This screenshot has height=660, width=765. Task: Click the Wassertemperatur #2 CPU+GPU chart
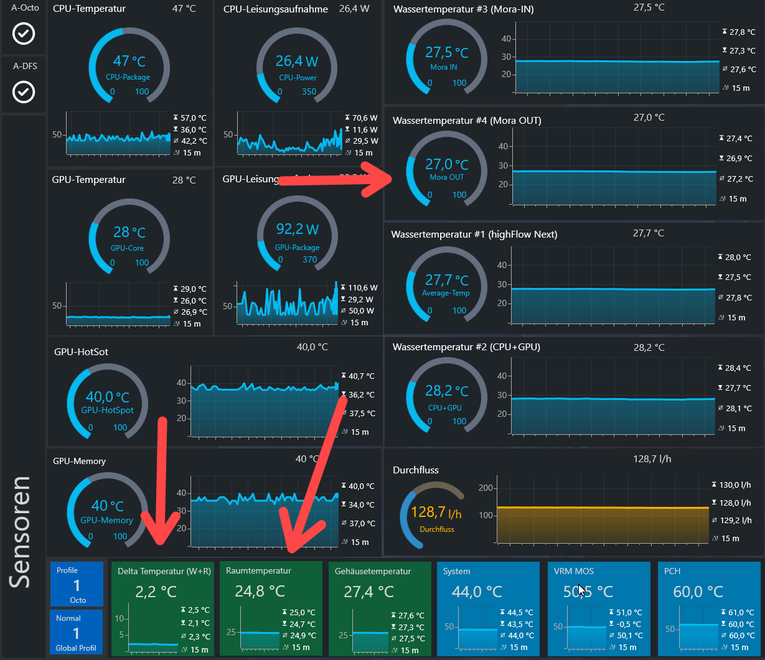(613, 396)
